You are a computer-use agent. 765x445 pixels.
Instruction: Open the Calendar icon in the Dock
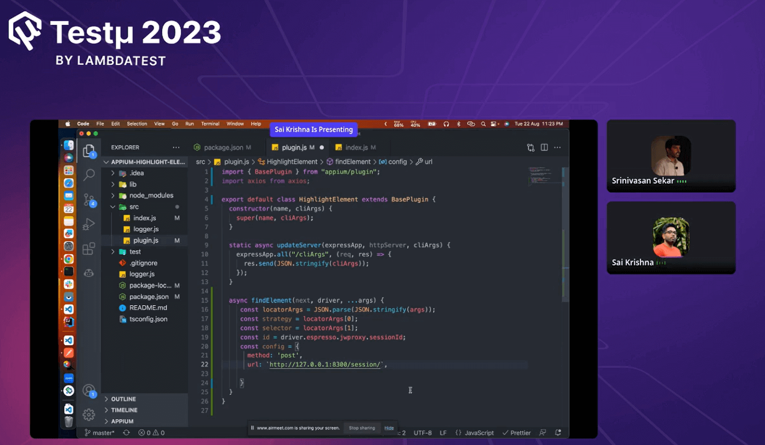click(69, 208)
